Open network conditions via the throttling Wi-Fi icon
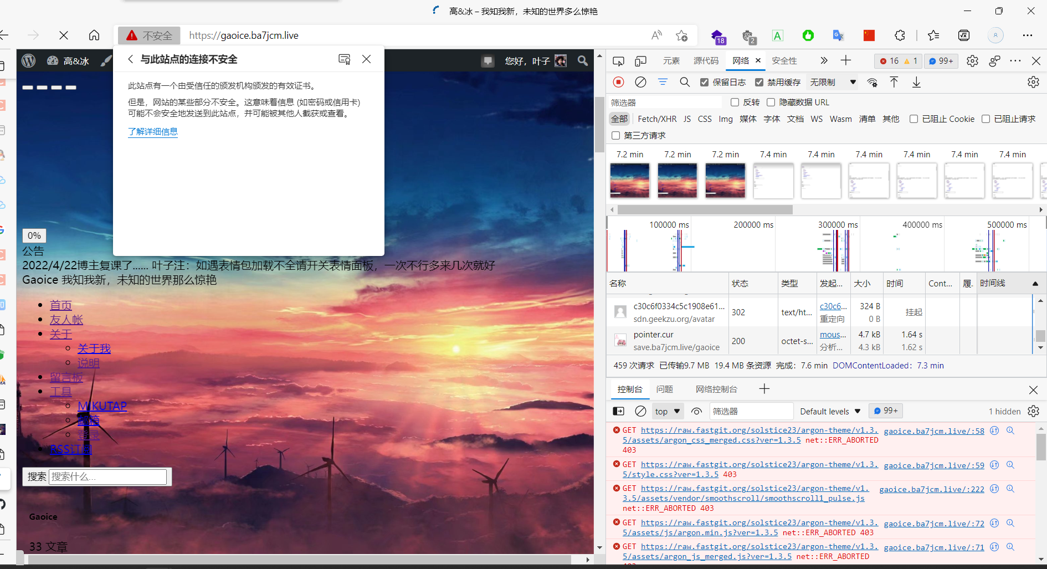Viewport: 1047px width, 569px height. click(x=872, y=82)
